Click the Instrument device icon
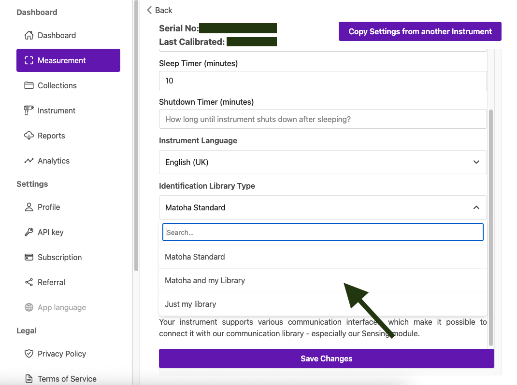 (x=29, y=110)
